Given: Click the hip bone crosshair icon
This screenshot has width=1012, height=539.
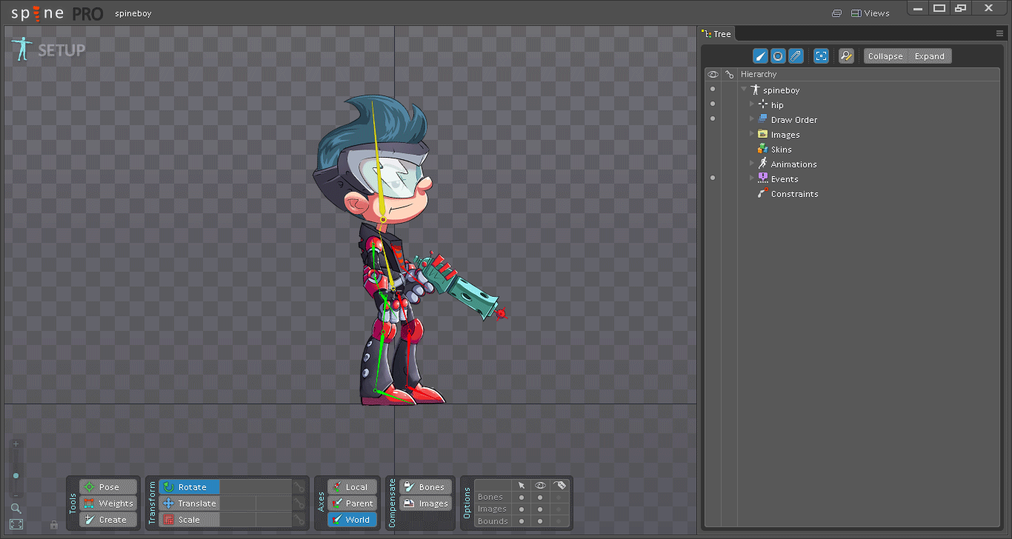Looking at the screenshot, I should pos(763,104).
